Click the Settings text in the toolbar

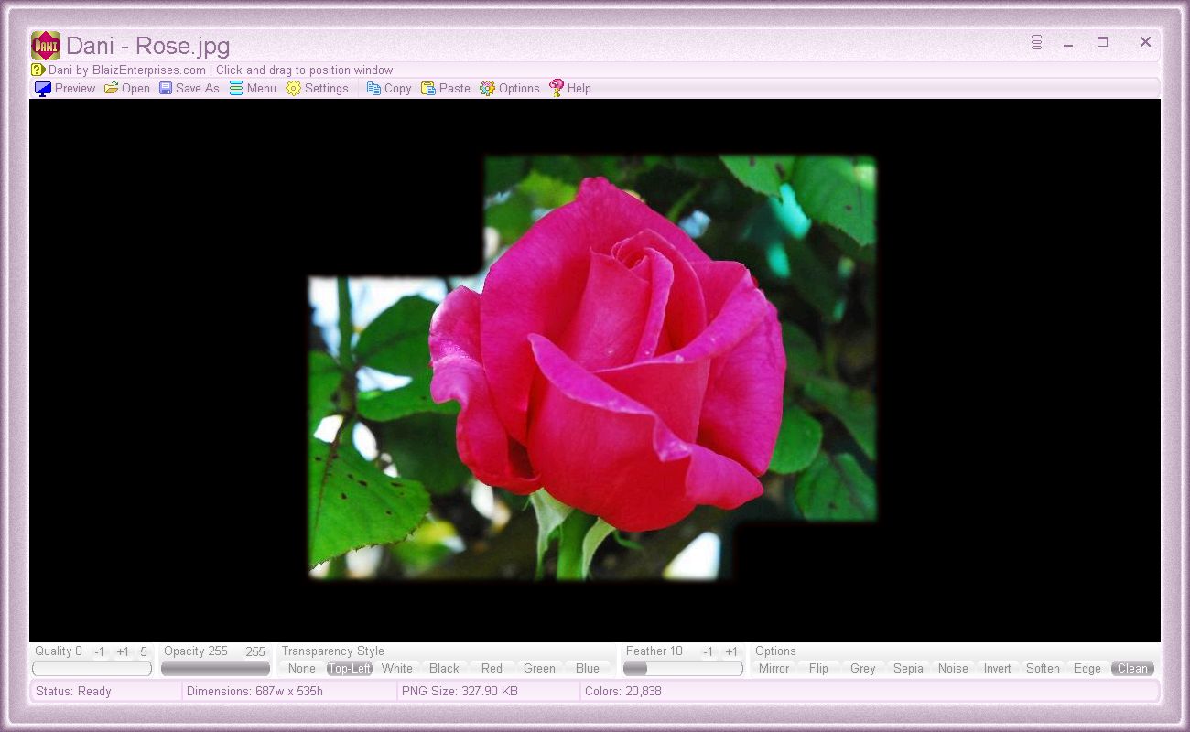coord(327,89)
